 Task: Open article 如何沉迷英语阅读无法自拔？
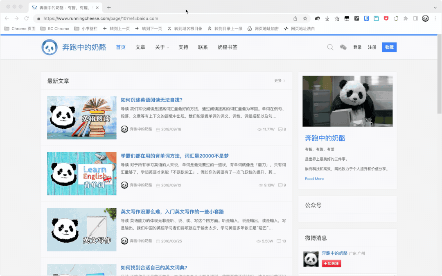pyautogui.click(x=152, y=100)
